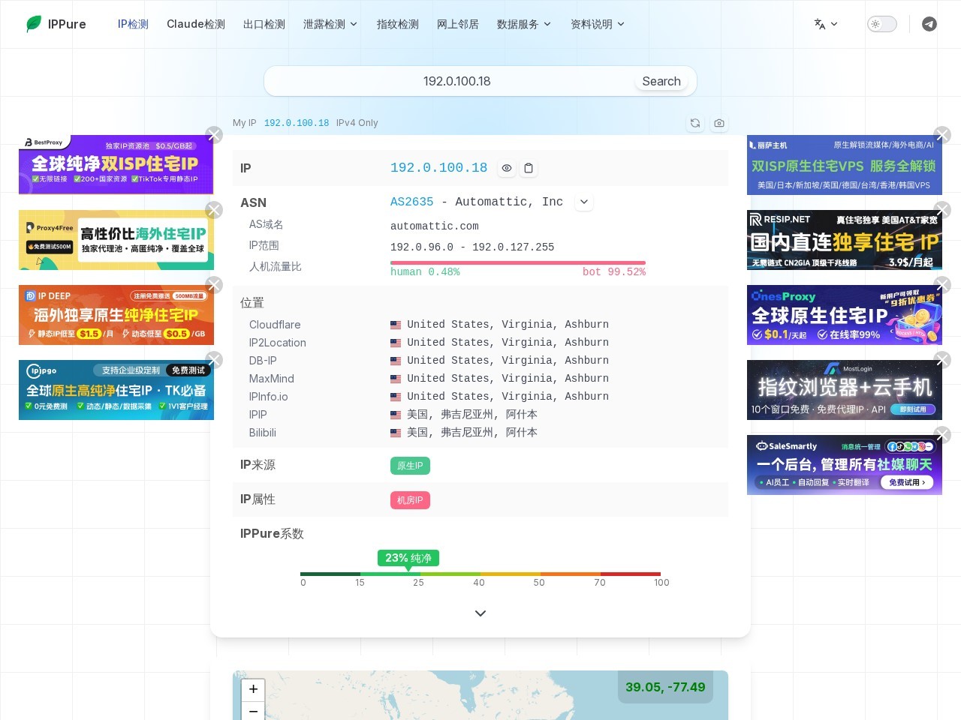Click the Cloudflare location row

[480, 325]
